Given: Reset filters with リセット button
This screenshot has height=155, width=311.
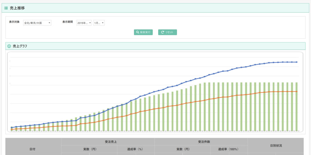Looking at the screenshot, I should 167,32.
